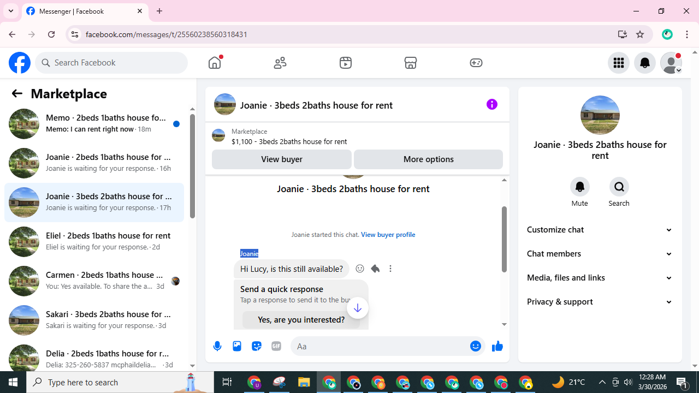Image resolution: width=699 pixels, height=393 pixels.
Task: Expand the Customize chat section
Action: click(x=600, y=230)
